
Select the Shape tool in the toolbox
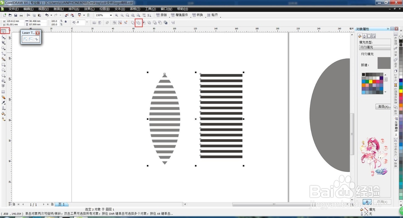3,37
